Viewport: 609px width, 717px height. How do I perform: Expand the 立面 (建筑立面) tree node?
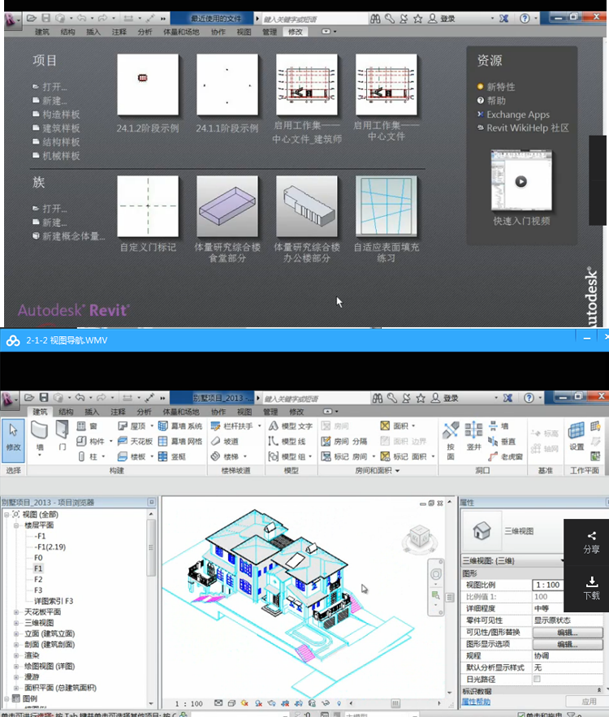coord(16,634)
